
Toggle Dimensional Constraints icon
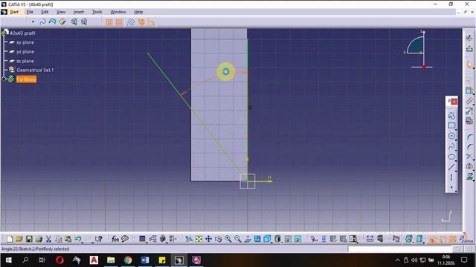pos(151,22)
